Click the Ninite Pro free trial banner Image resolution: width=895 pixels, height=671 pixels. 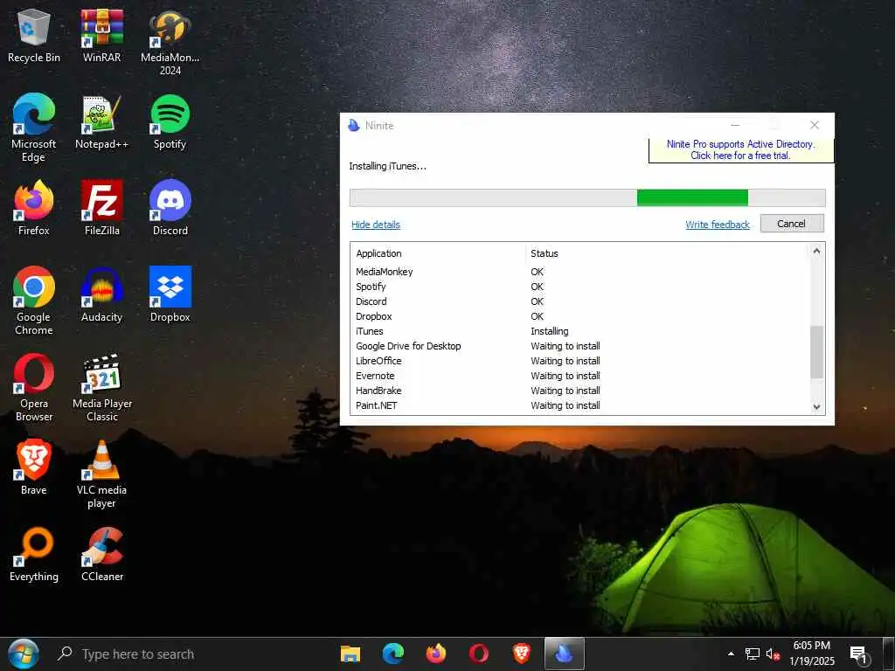pyautogui.click(x=741, y=150)
